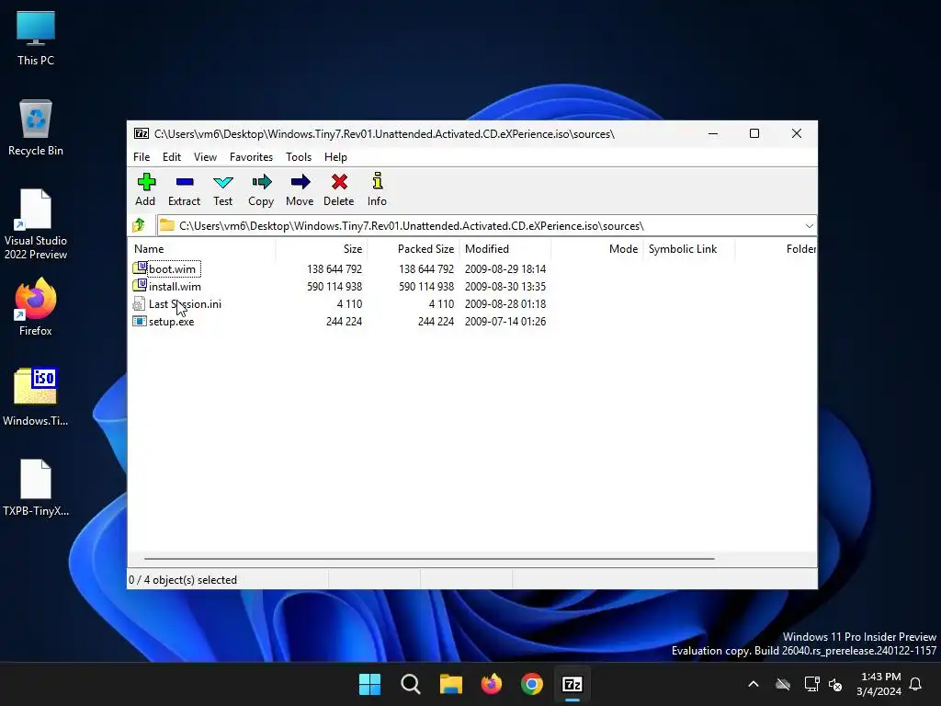Select the setup.exe file icon
Screen dimensions: 941x706
pos(140,321)
